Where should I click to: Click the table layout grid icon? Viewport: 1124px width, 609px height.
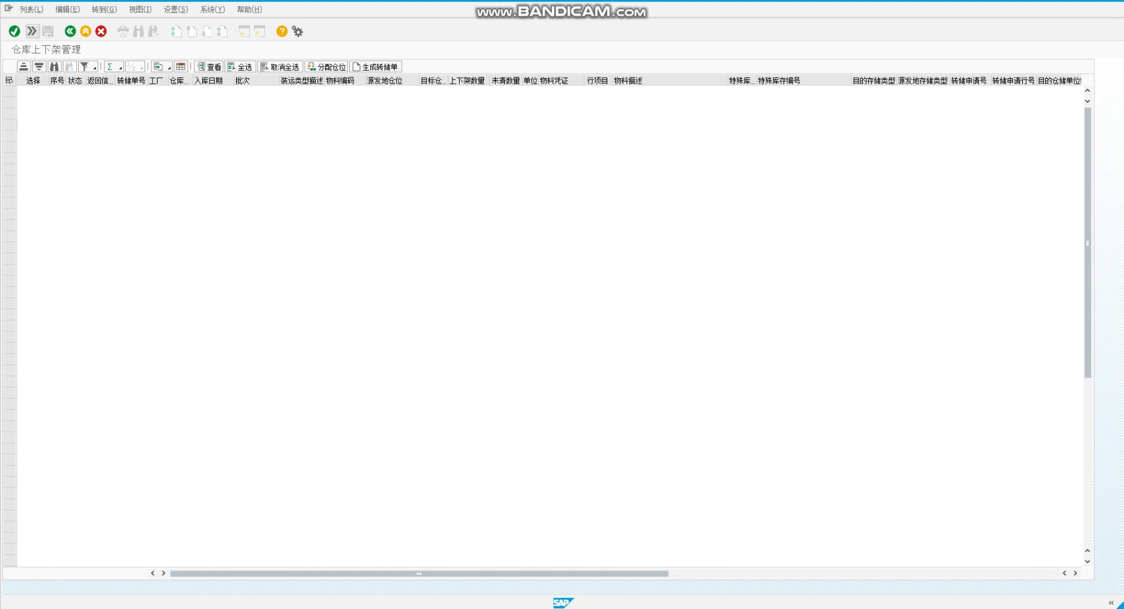tap(181, 66)
